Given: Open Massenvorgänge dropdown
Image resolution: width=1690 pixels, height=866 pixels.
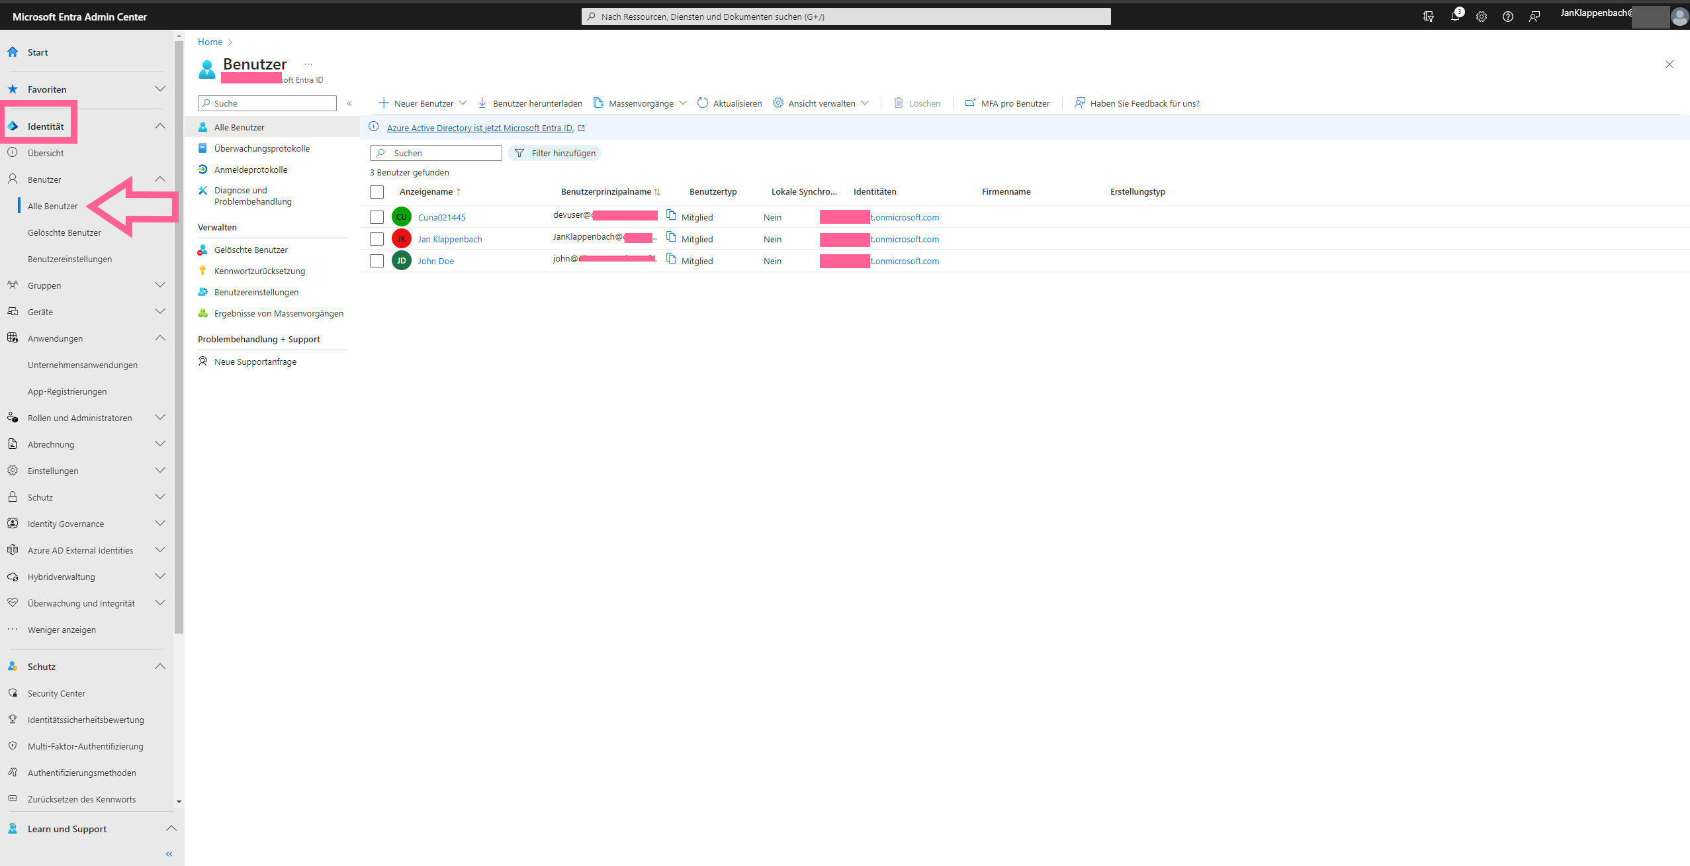Looking at the screenshot, I should point(640,103).
